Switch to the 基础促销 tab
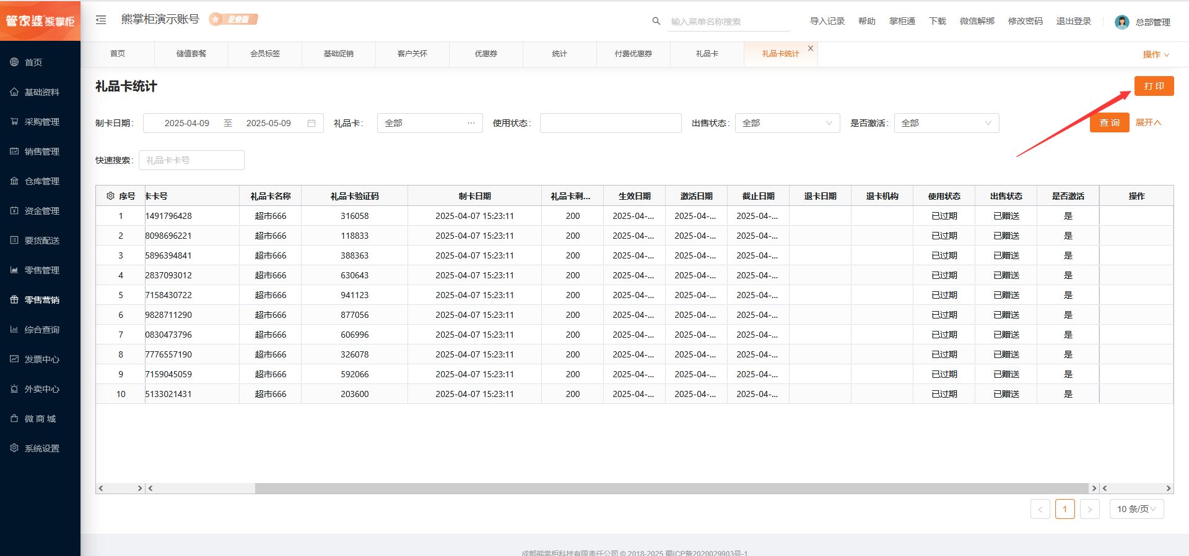The image size is (1189, 556). point(339,54)
